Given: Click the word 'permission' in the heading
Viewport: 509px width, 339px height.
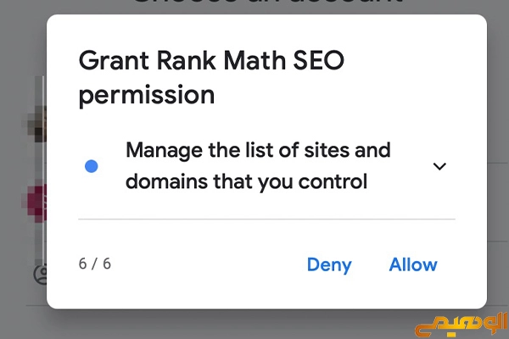Looking at the screenshot, I should (147, 95).
